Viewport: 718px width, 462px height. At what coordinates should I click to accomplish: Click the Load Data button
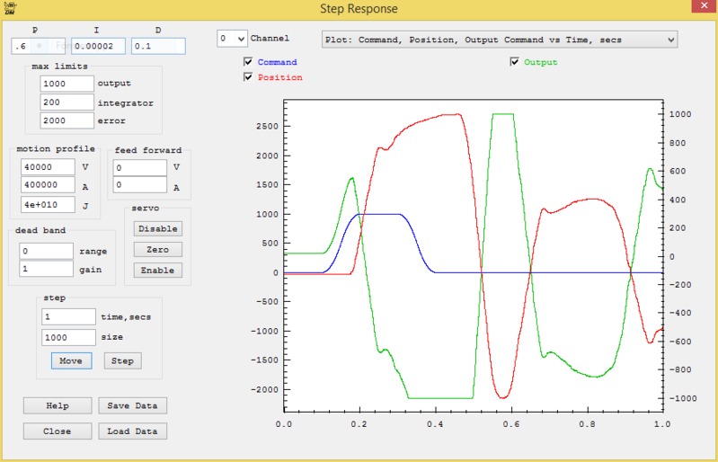[132, 431]
